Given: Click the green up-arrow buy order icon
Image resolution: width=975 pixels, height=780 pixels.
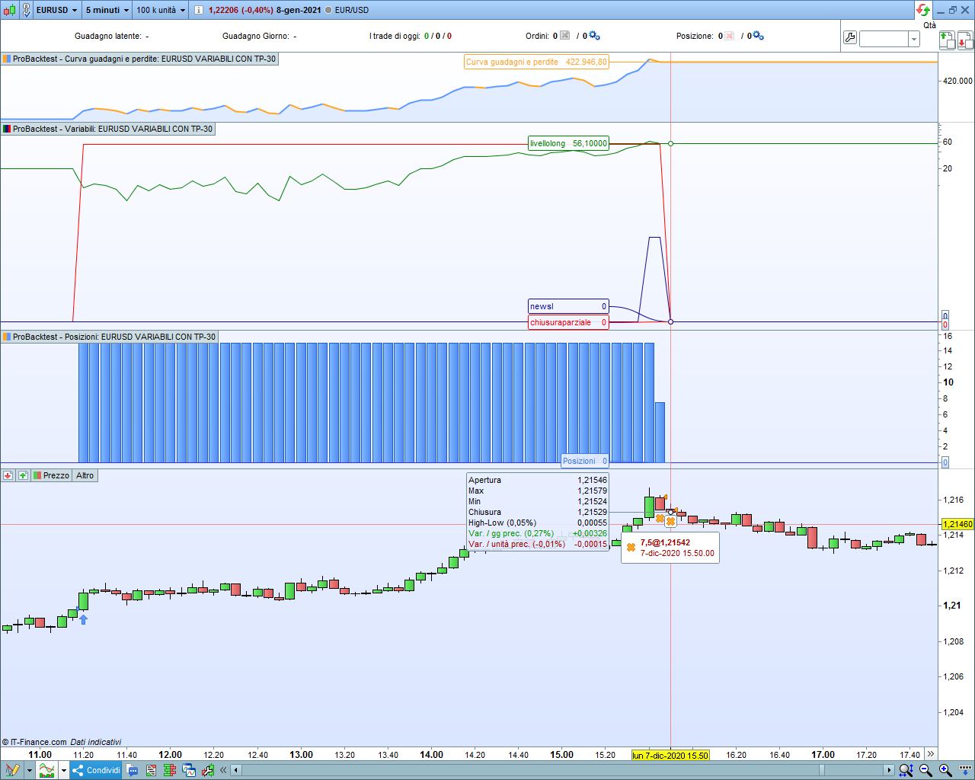Looking at the screenshot, I should point(946,40).
